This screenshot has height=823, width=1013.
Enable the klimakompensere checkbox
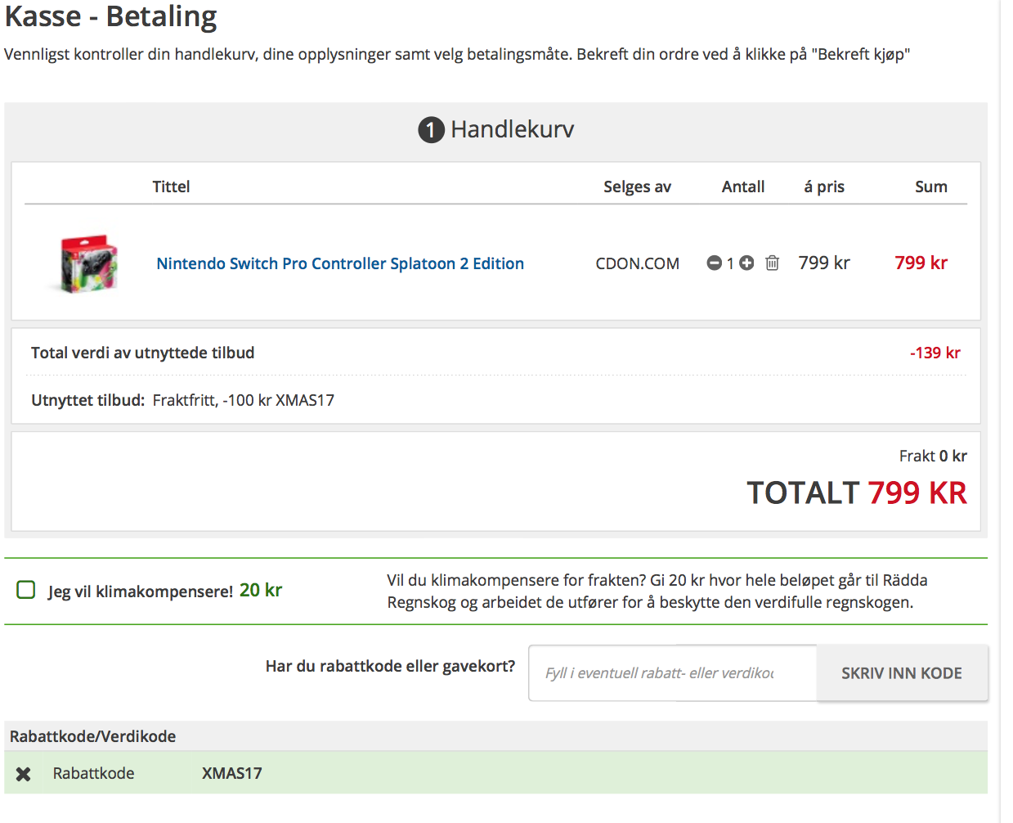pyautogui.click(x=26, y=590)
